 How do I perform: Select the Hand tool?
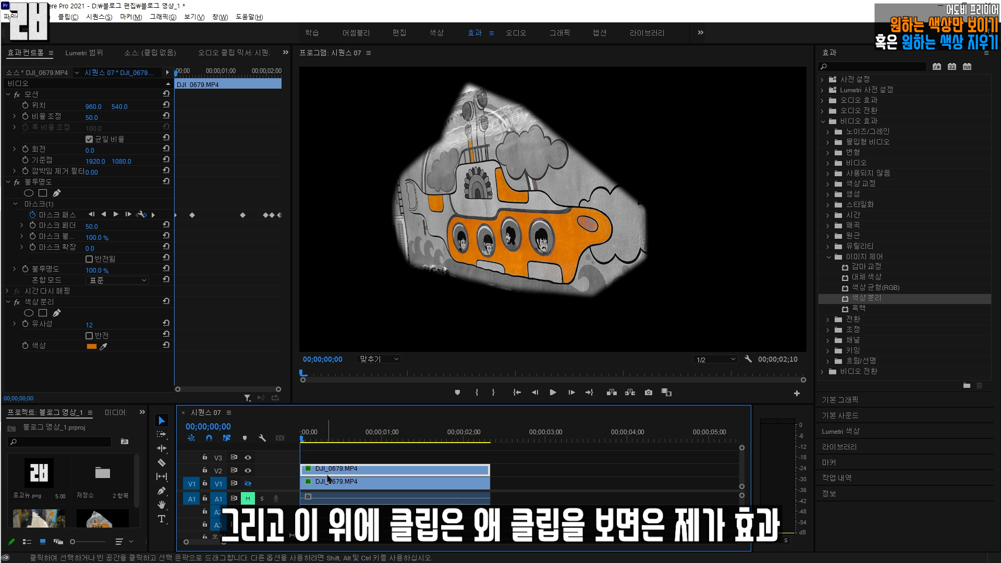coord(162,505)
